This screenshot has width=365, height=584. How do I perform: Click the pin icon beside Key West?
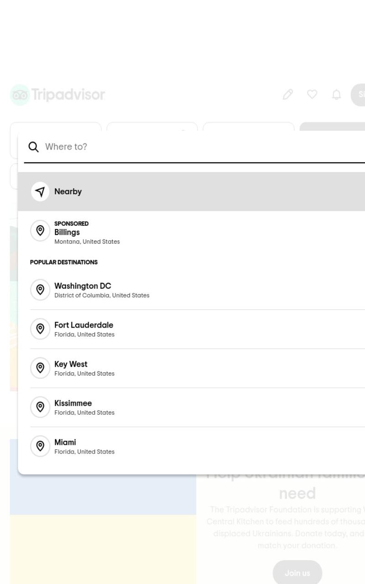coord(40,368)
